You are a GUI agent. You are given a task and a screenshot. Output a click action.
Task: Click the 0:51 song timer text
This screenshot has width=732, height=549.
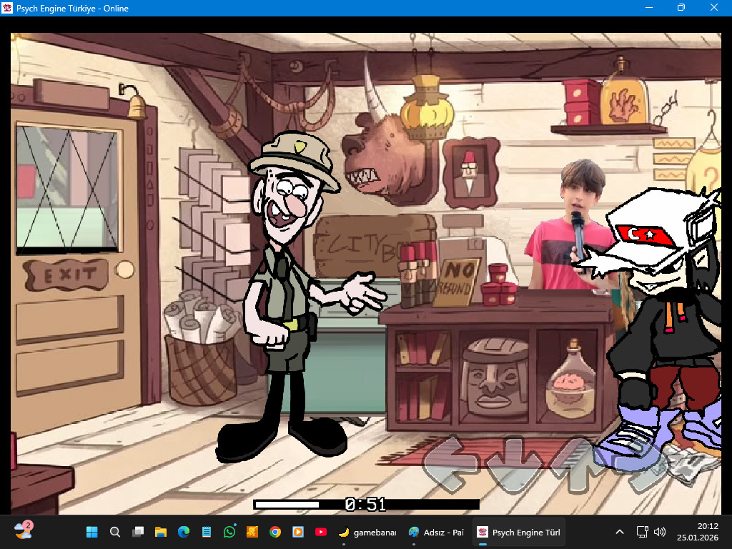tap(365, 504)
